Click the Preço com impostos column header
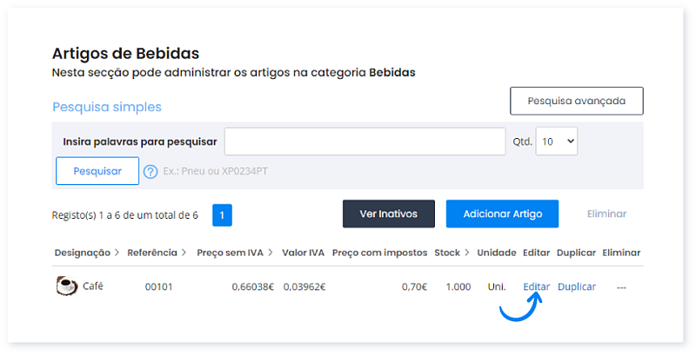This screenshot has width=696, height=355. point(379,253)
